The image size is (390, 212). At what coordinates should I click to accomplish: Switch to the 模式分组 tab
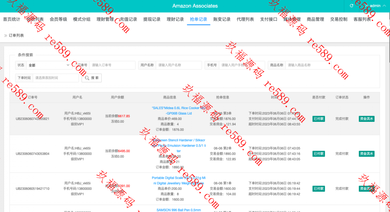[x=82, y=19]
